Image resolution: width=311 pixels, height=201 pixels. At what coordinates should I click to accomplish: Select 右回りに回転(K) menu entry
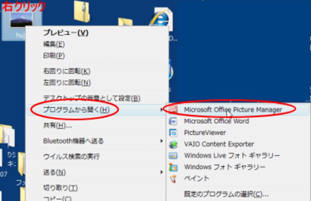coord(67,71)
